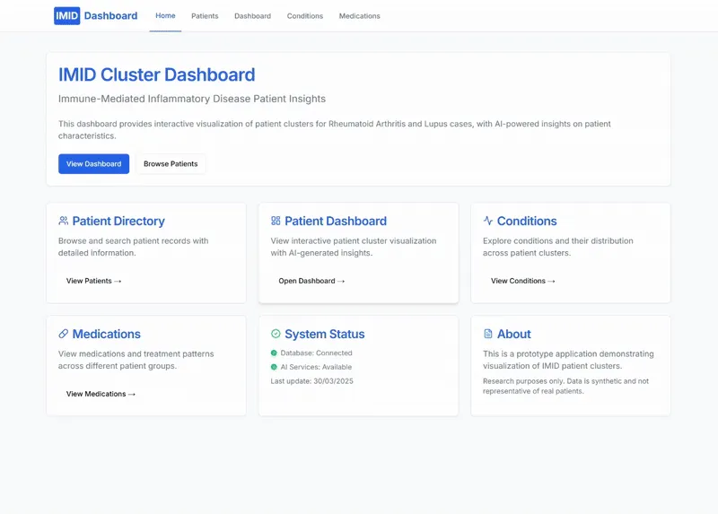Go to the Patients nav tab

pos(205,16)
